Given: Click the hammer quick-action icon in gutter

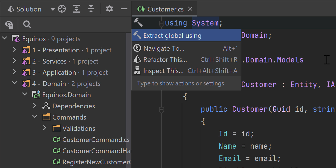Looking at the screenshot, I should click(x=138, y=22).
